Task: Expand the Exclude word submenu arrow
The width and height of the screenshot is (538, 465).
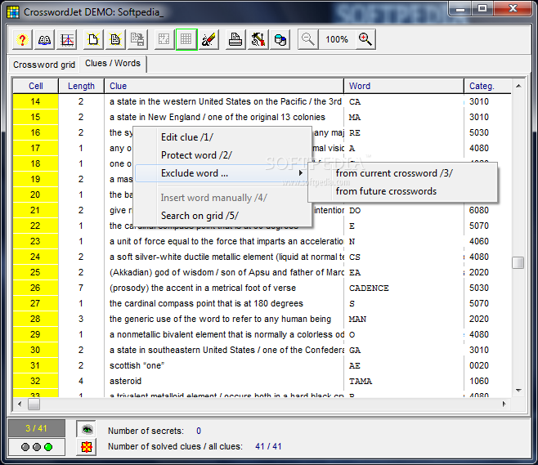Action: tap(301, 172)
